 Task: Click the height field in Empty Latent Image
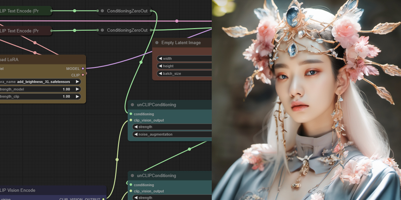(x=184, y=66)
